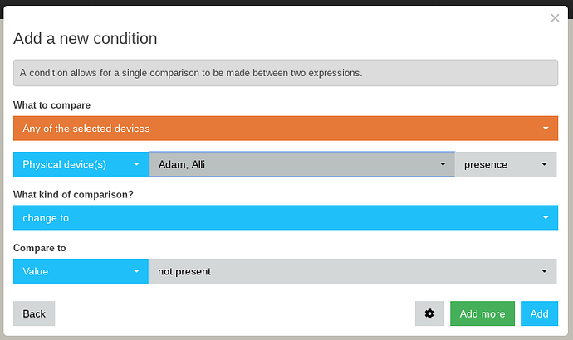Open the Adam, Alli device list
The image size is (573, 340).
coord(301,164)
